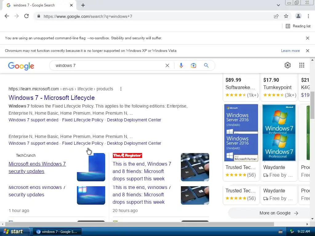Image resolution: width=315 pixels, height=236 pixels.
Task: Select the 'windows 7 - Google Search' tab
Action: point(39,6)
